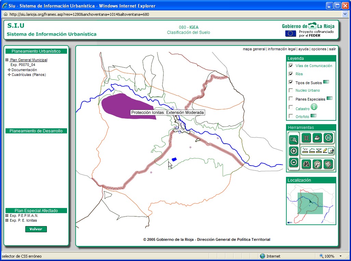Click the Ortofoto gradient swatch
This screenshot has width=351, height=261.
314,116
